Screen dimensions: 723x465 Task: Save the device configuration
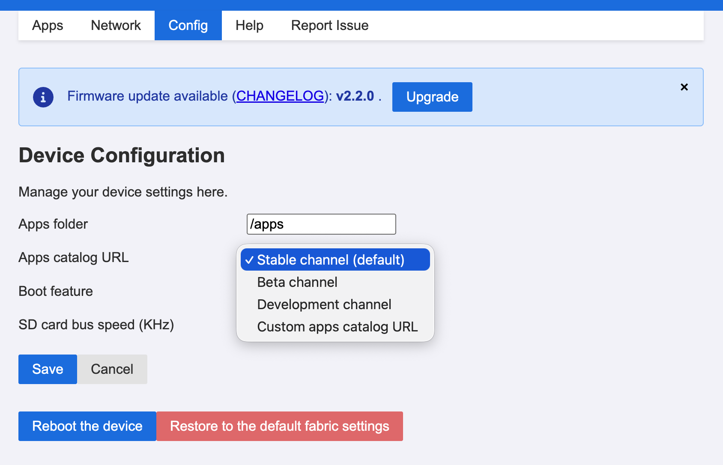coord(47,369)
